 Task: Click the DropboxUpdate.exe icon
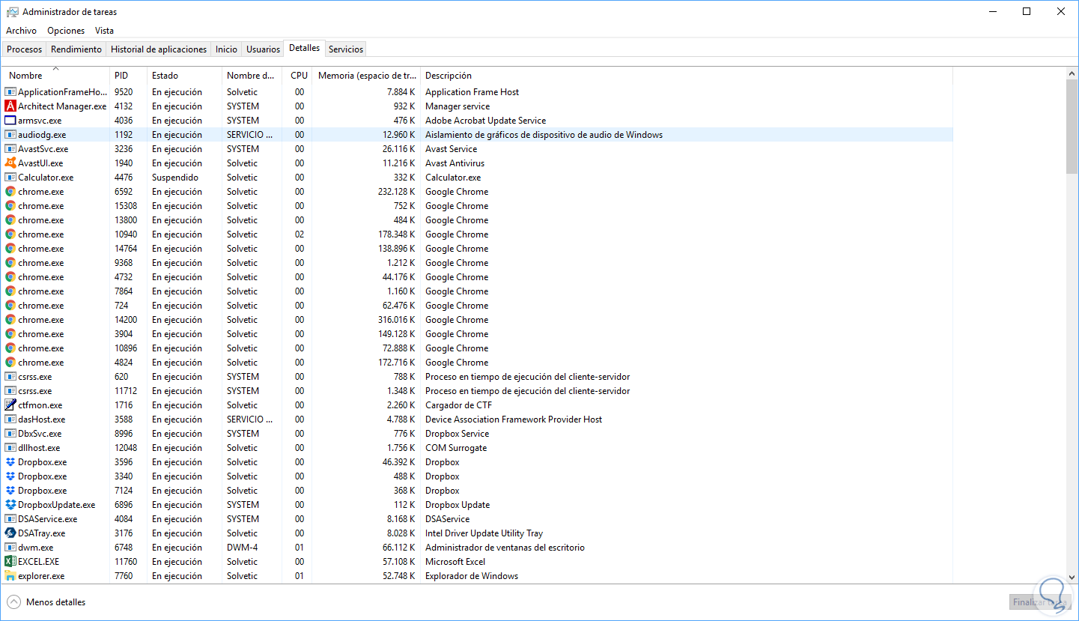point(10,505)
